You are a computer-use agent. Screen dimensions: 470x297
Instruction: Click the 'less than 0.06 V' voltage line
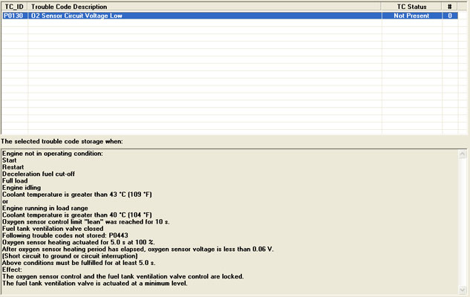[x=137, y=249]
